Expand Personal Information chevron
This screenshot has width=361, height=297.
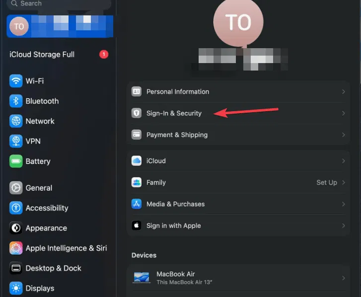pos(344,91)
